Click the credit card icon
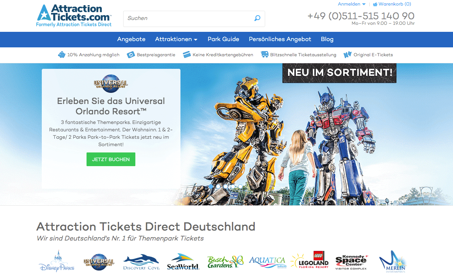Image resolution: width=453 pixels, height=279 pixels. pos(187,55)
